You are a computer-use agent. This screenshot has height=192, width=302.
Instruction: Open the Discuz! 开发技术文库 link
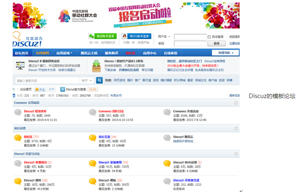[42, 70]
